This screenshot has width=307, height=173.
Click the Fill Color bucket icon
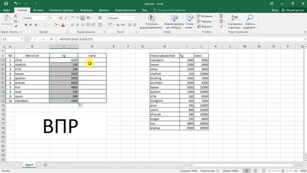56,25
